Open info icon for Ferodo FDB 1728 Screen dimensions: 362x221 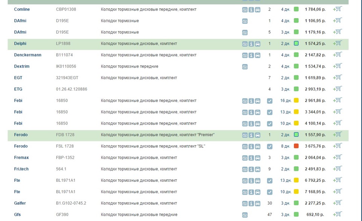tap(251, 135)
